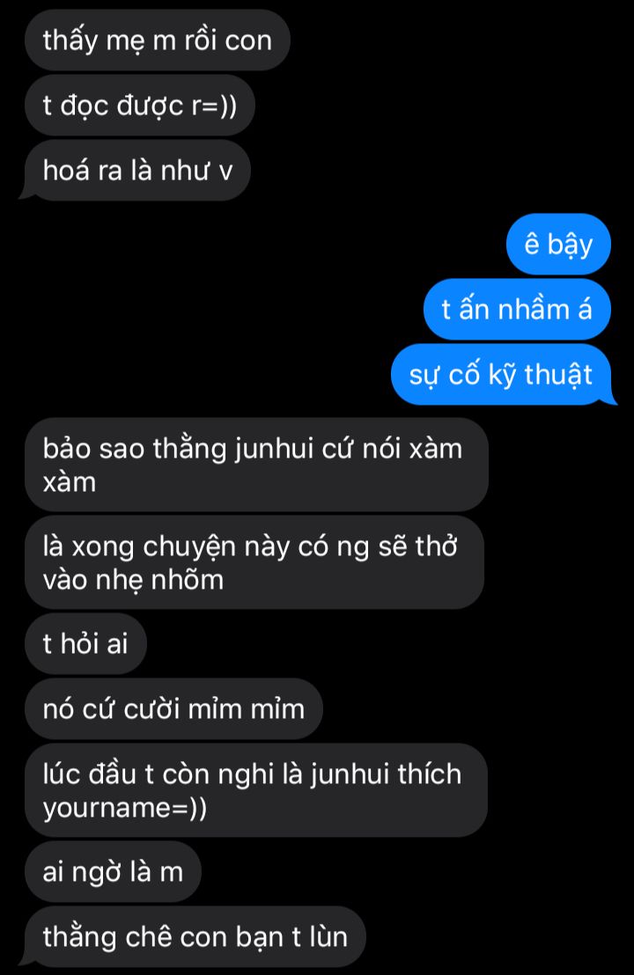The width and height of the screenshot is (634, 975).
Task: Select the message 'là xong chuyện này có ng'
Action: point(254,562)
